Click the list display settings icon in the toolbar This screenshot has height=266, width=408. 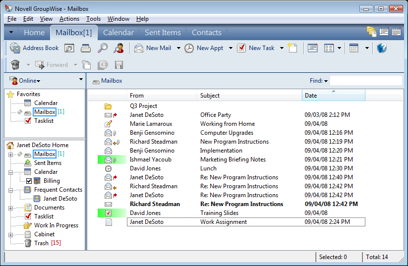(x=312, y=48)
